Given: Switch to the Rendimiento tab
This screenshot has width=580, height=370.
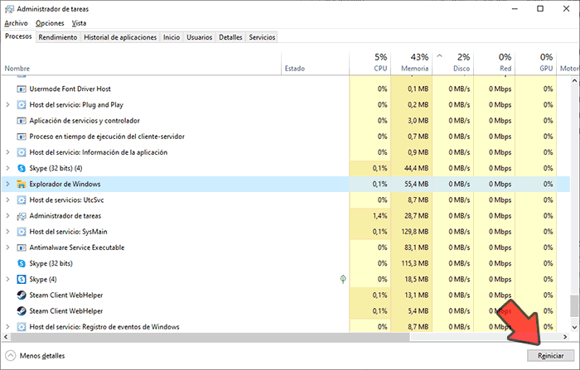Looking at the screenshot, I should click(58, 37).
